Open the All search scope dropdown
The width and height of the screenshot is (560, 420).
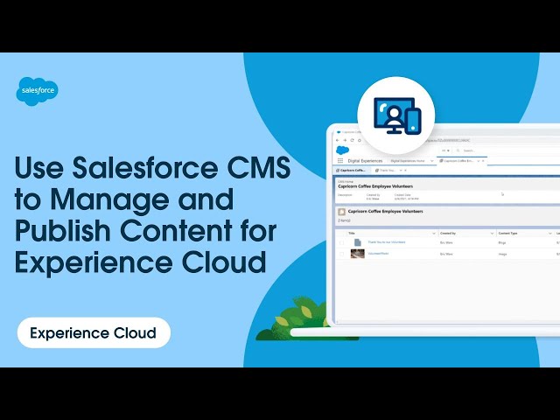[x=446, y=150]
